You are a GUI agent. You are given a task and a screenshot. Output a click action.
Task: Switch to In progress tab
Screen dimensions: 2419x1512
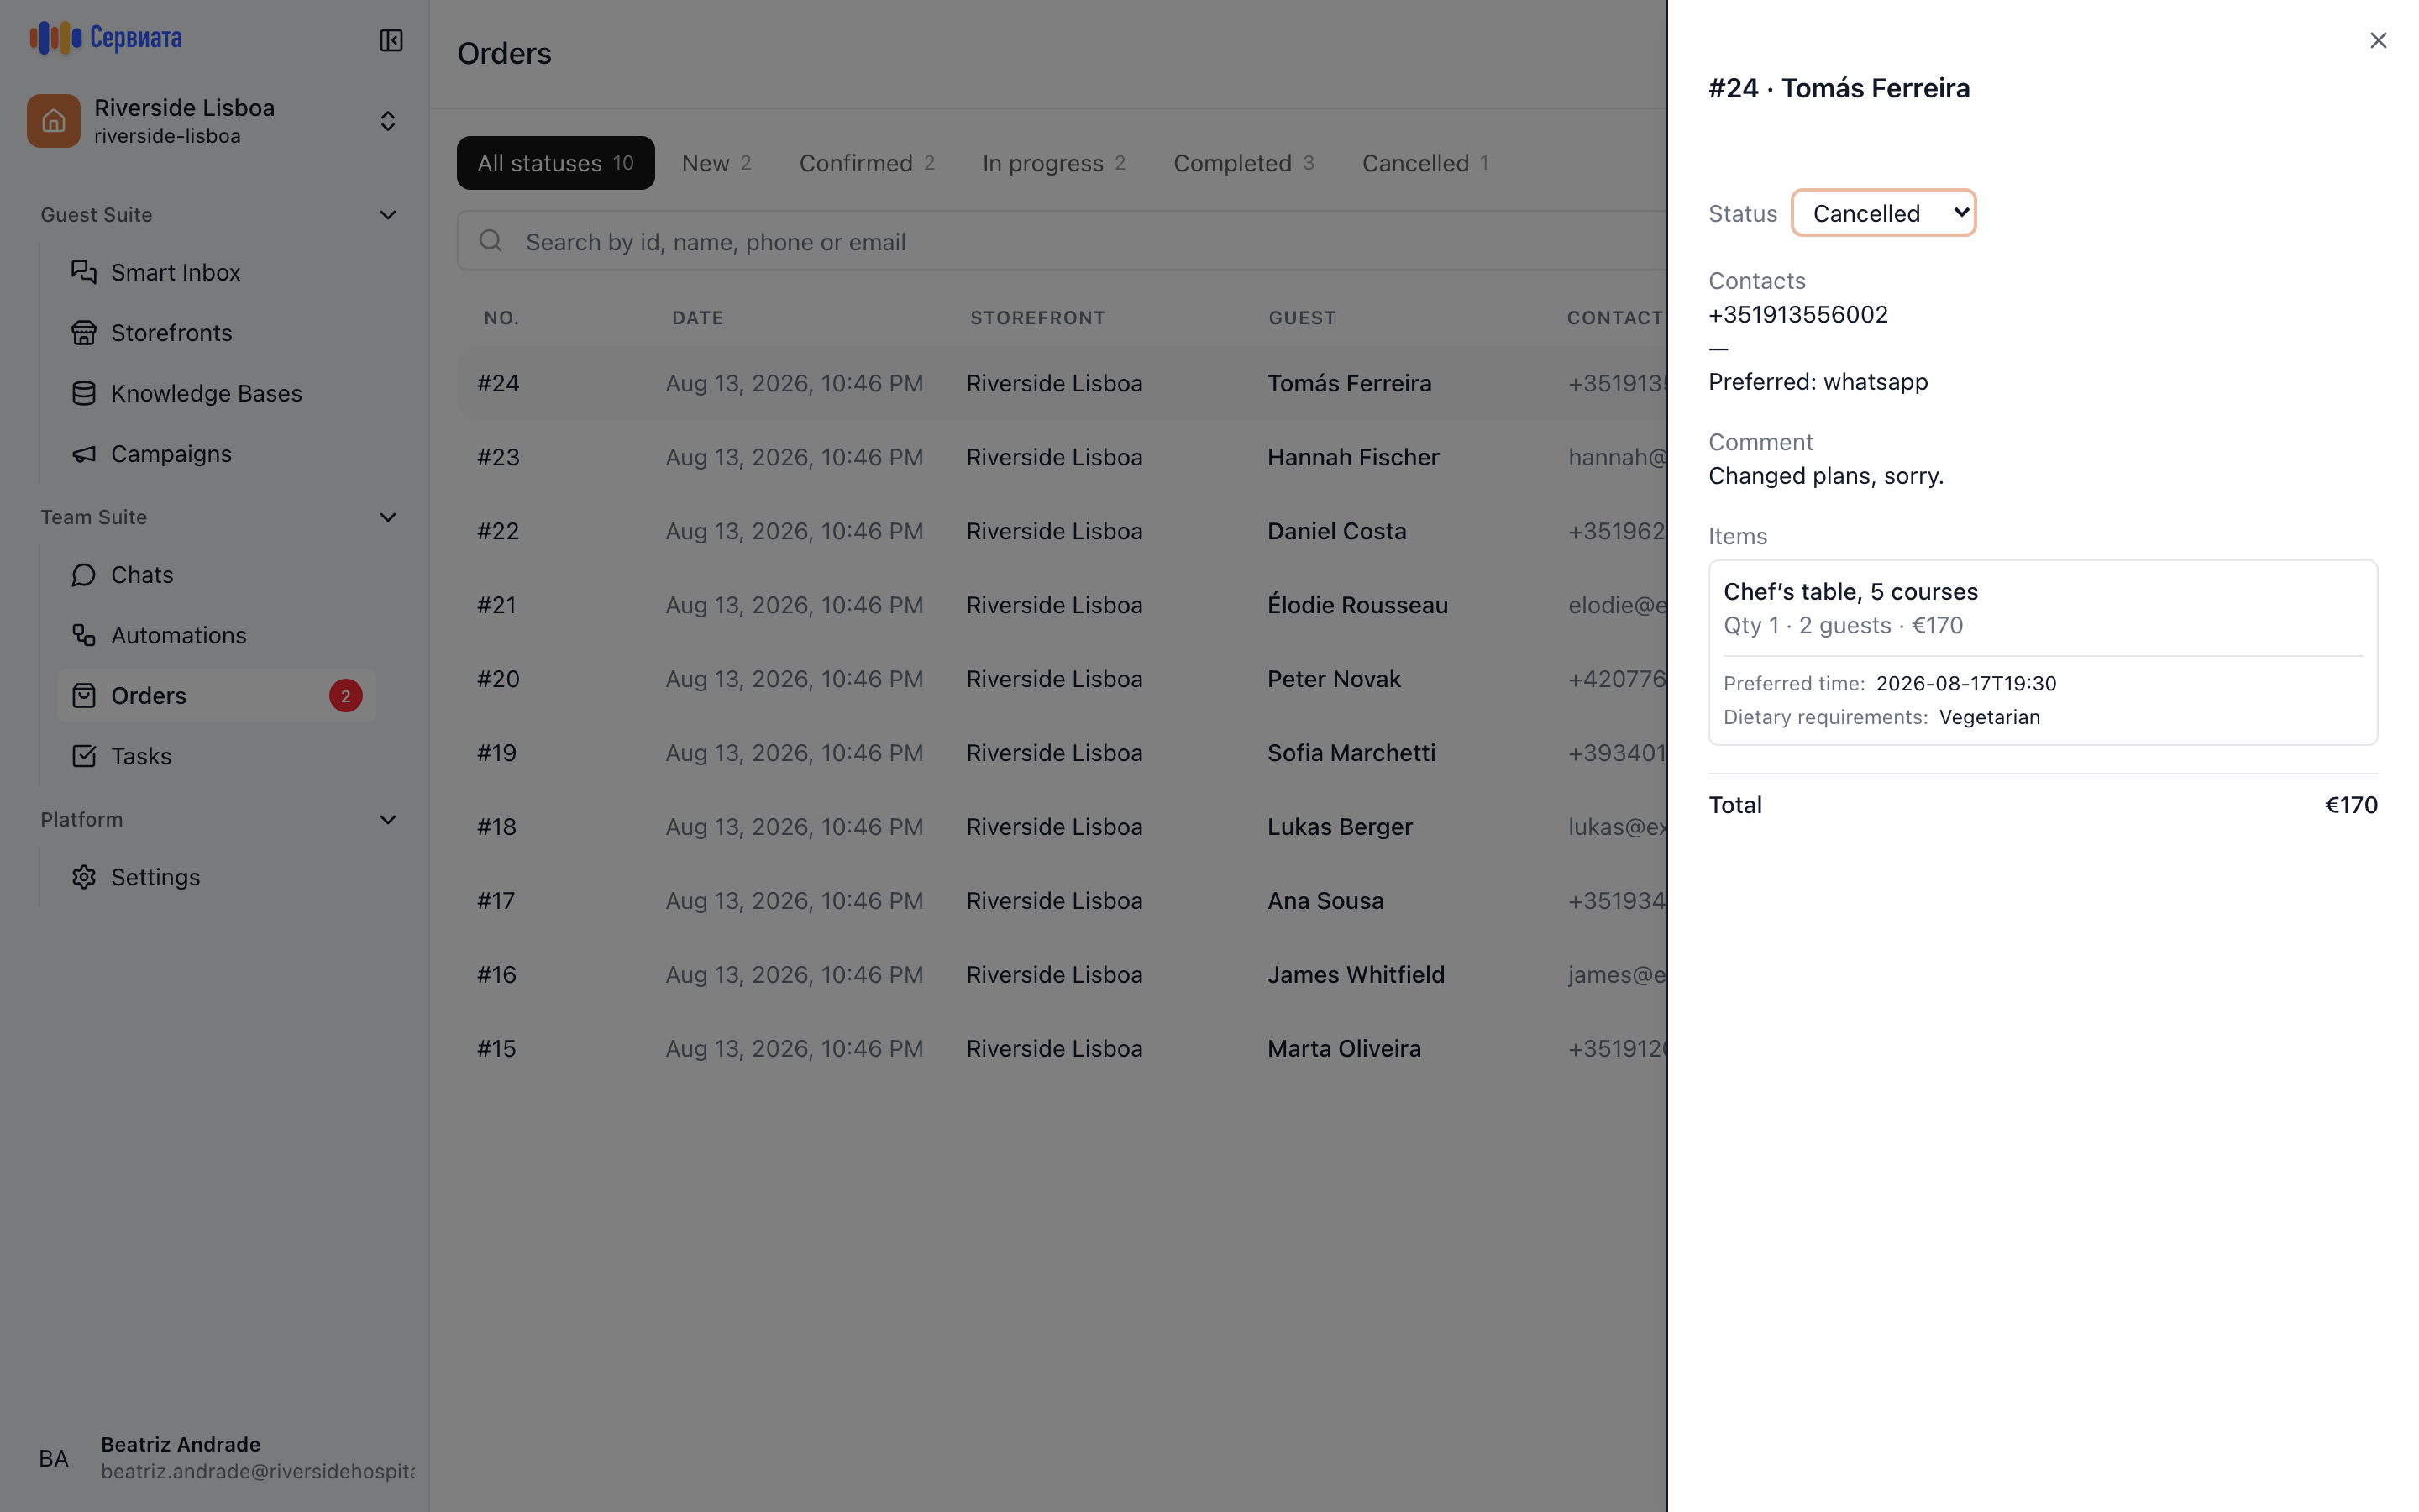(x=1053, y=163)
